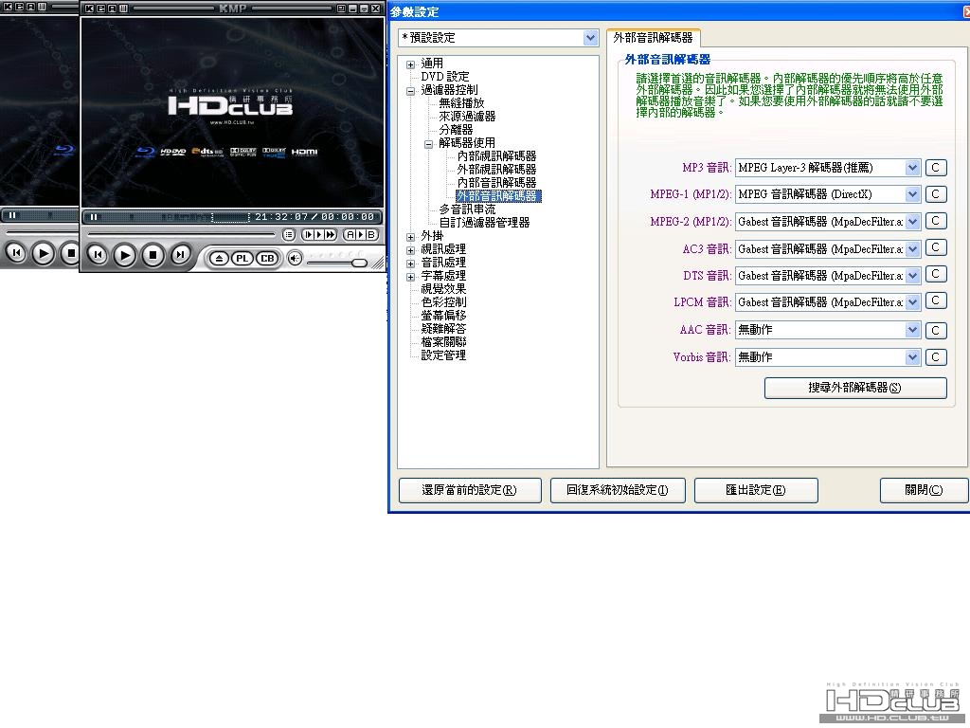Click the slow playback speed icon in front KMP
The height and width of the screenshot is (728, 970).
(x=309, y=235)
